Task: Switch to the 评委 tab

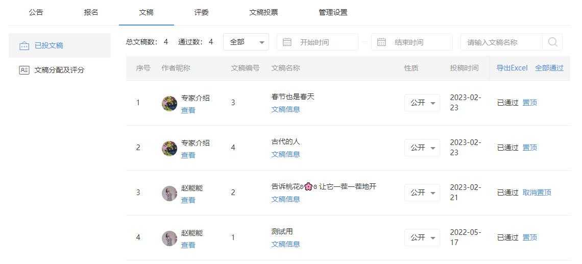Action: pos(202,12)
